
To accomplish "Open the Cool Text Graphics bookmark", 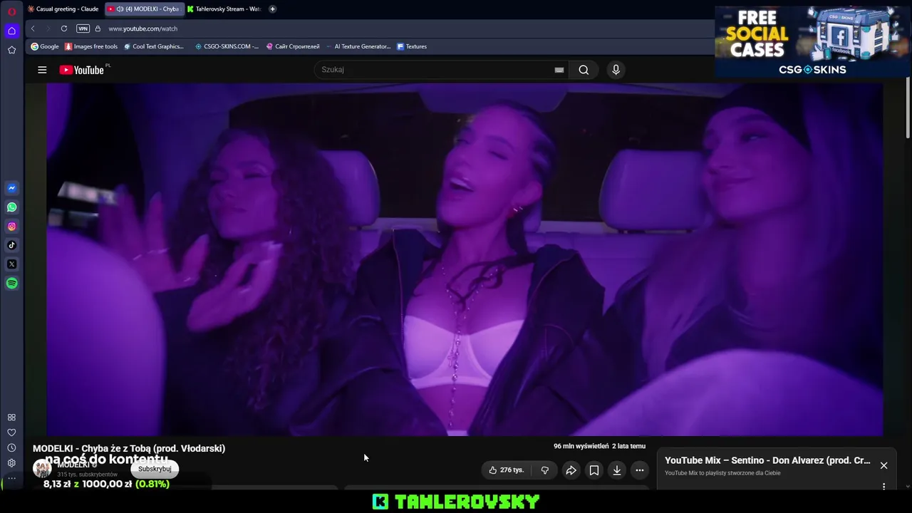I will coord(154,46).
